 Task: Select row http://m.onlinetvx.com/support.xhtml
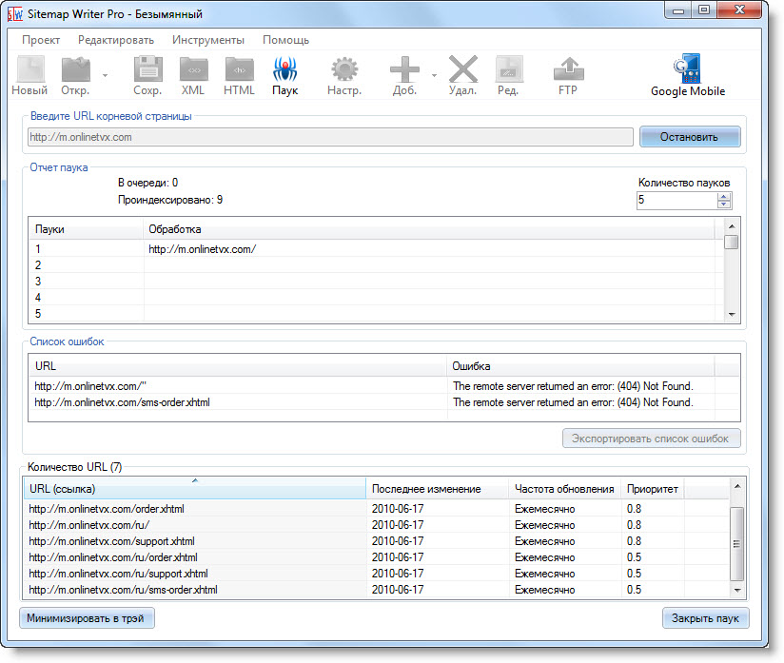376,541
